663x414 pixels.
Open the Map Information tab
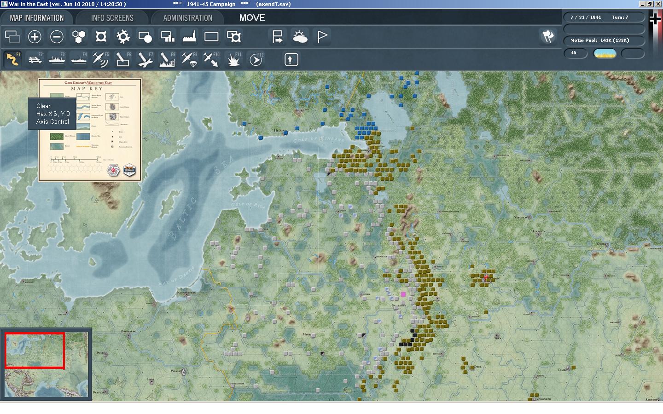click(x=37, y=18)
